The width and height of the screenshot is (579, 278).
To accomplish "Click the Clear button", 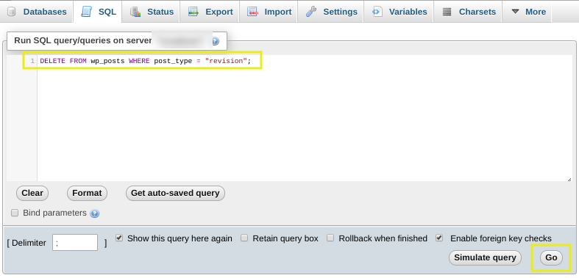I will tap(32, 194).
